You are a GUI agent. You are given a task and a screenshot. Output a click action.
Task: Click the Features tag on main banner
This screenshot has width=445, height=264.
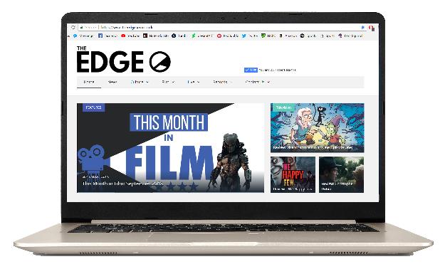[94, 107]
